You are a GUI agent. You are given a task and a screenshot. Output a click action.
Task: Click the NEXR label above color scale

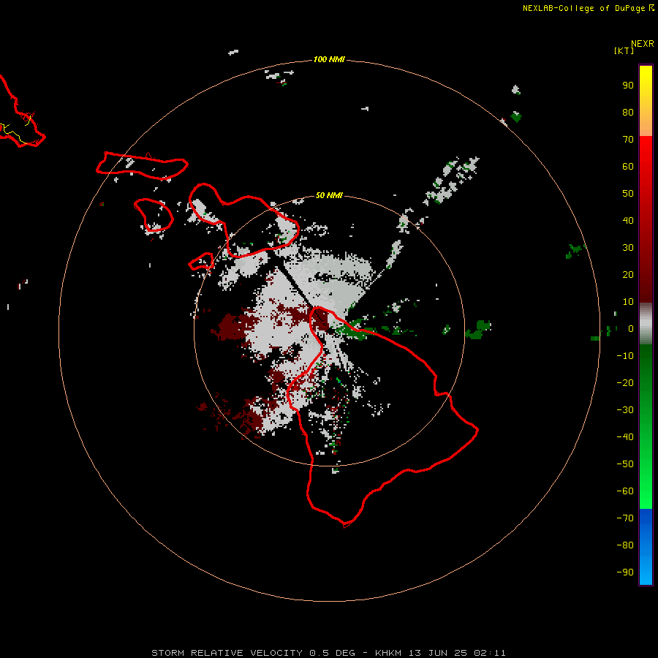coord(643,44)
